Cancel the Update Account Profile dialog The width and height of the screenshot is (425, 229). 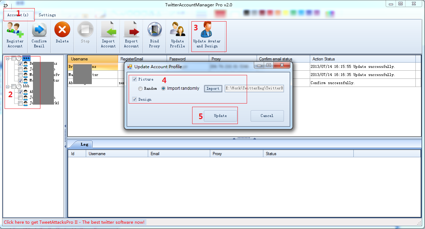(x=267, y=116)
